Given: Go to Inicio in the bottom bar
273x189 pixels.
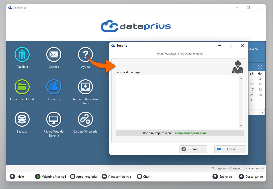Looking at the screenshot, I should pyautogui.click(x=17, y=177).
